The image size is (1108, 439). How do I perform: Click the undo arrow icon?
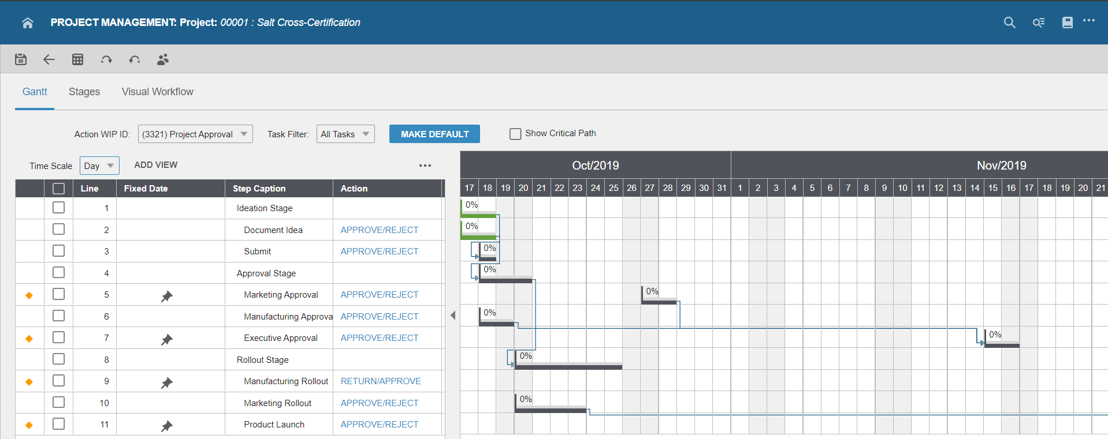(135, 59)
